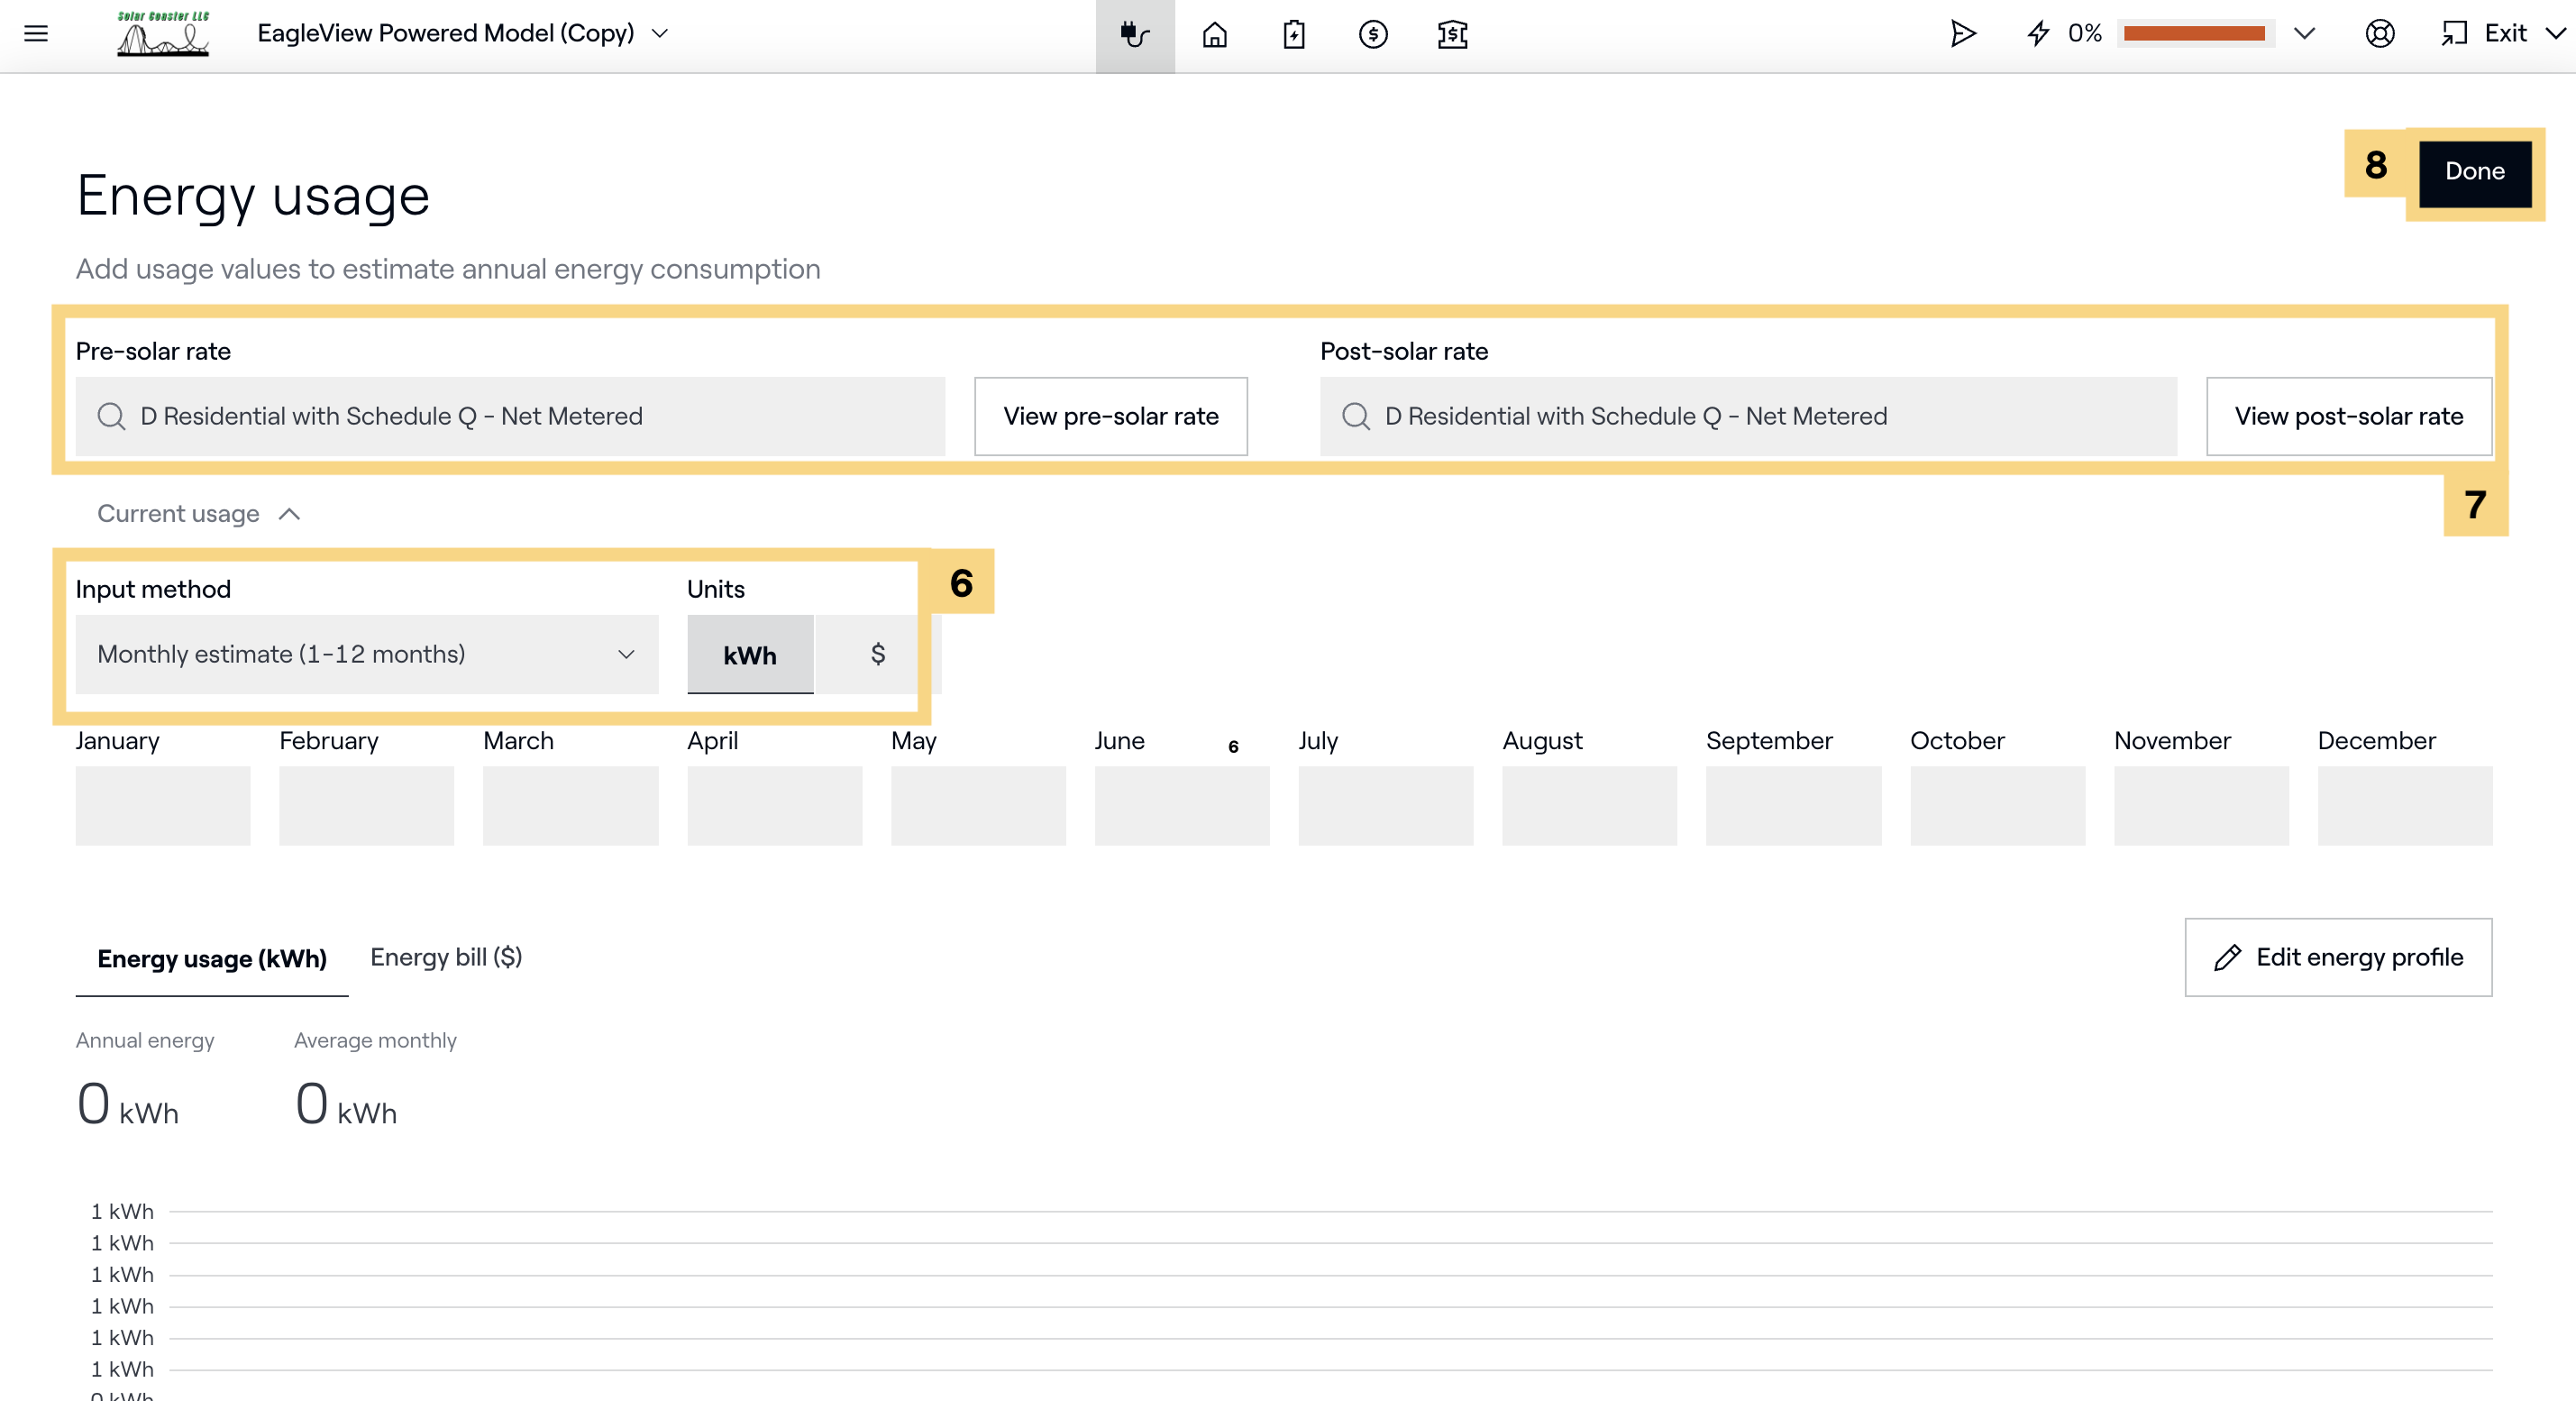The image size is (2576, 1401).
Task: Open the dollar pricing icon
Action: click(x=1373, y=34)
